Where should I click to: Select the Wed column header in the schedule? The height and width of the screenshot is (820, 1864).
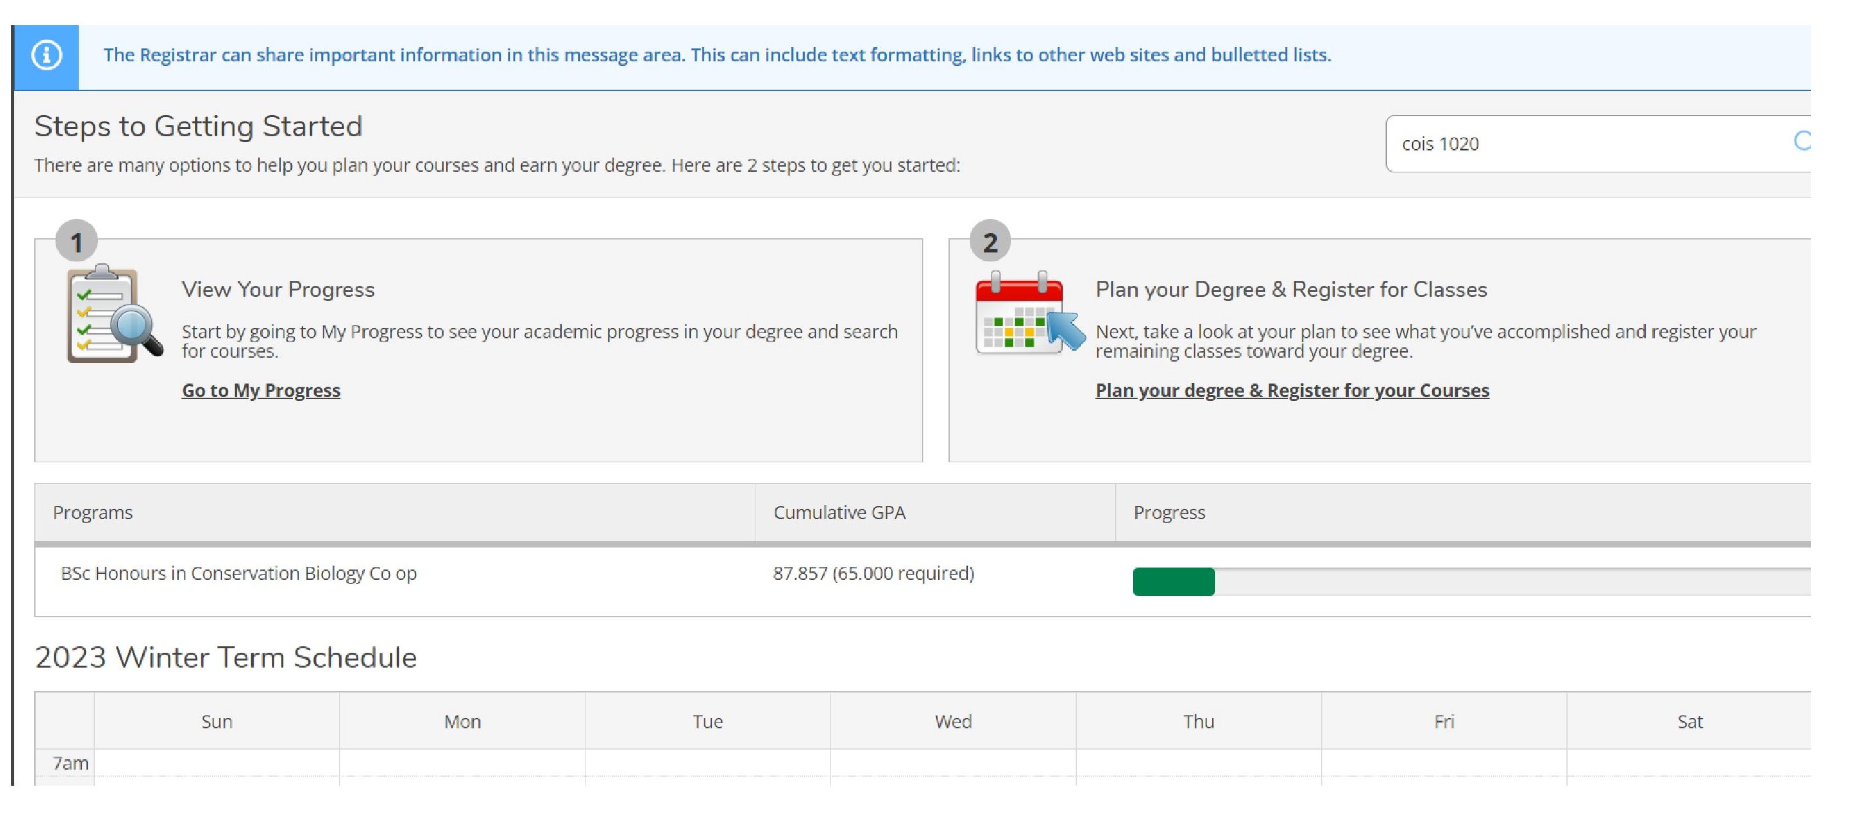954,721
